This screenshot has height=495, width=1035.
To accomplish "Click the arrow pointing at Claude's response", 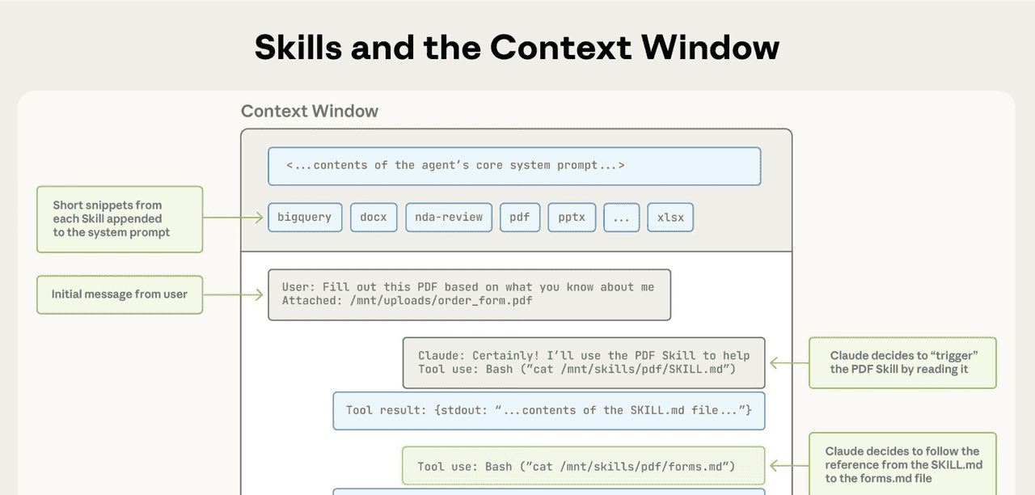I will point(788,363).
